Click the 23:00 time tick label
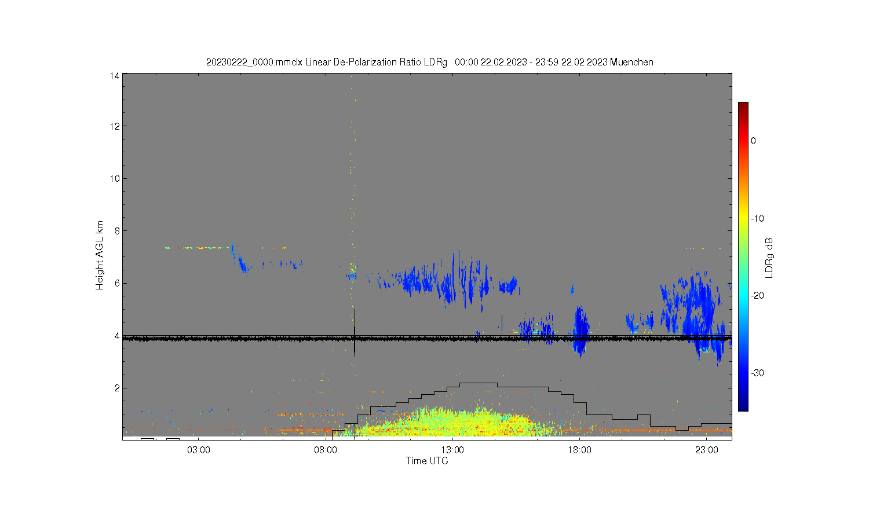The image size is (869, 521). coord(707,450)
